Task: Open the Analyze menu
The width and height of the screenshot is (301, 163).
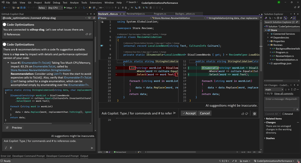Action: pos(74,2)
